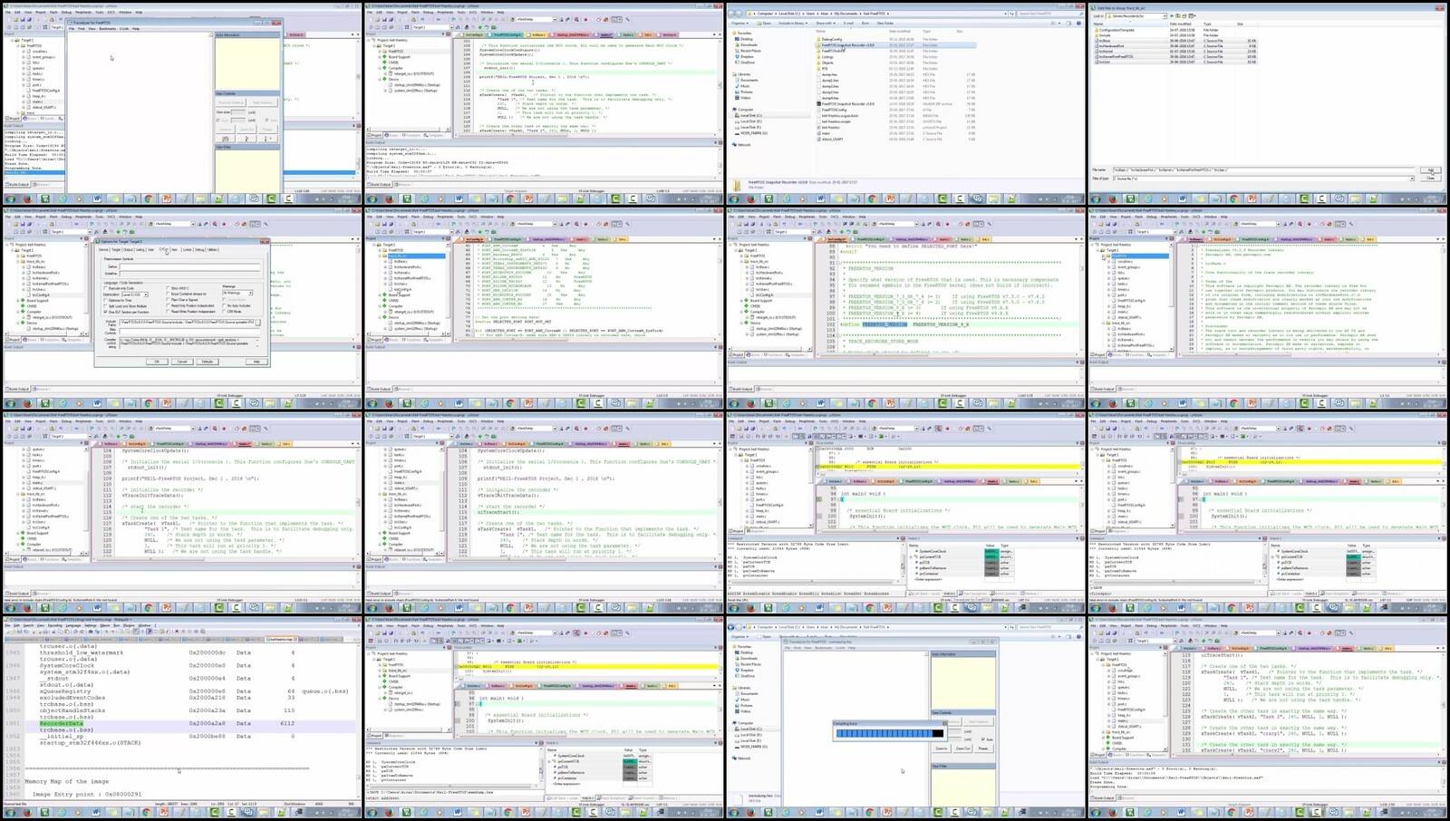Click the address 0x2000a2a8 in Notepad++
Screen dimensions: 1450x821
tap(208, 723)
